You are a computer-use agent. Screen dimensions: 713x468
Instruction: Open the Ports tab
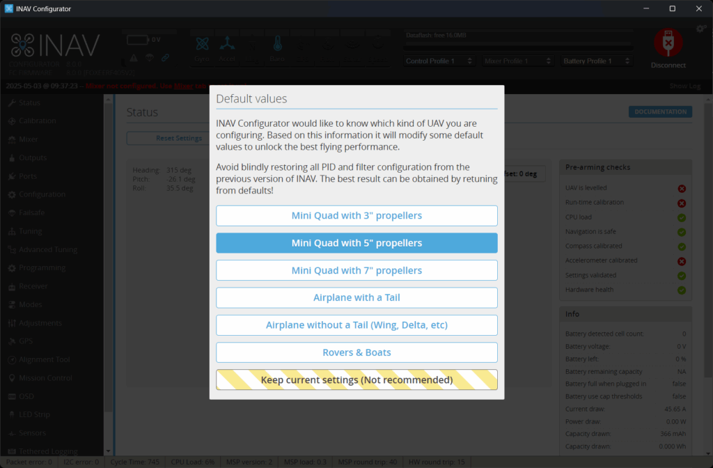pyautogui.click(x=52, y=176)
